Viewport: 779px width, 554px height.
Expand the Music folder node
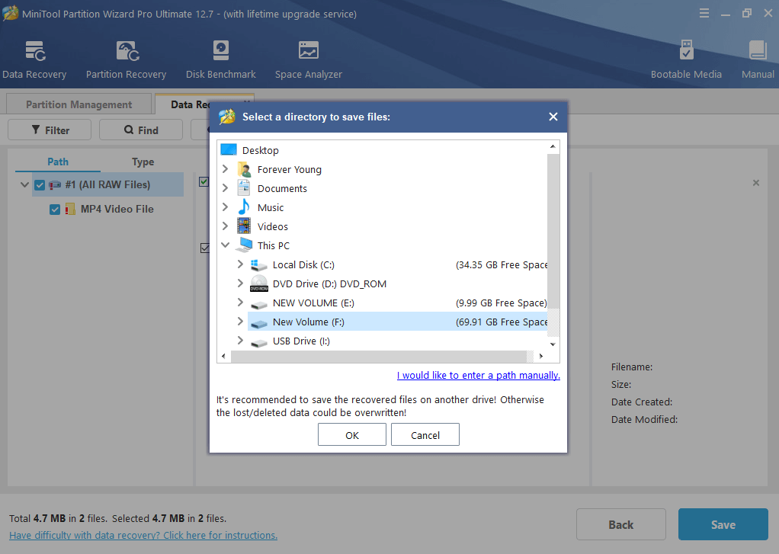coord(225,207)
